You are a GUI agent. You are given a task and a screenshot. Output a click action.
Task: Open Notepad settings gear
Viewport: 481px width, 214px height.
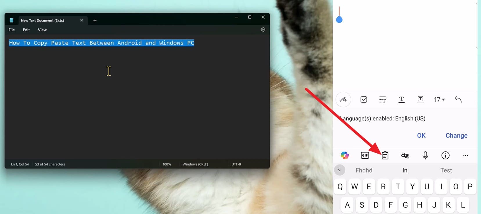(263, 30)
